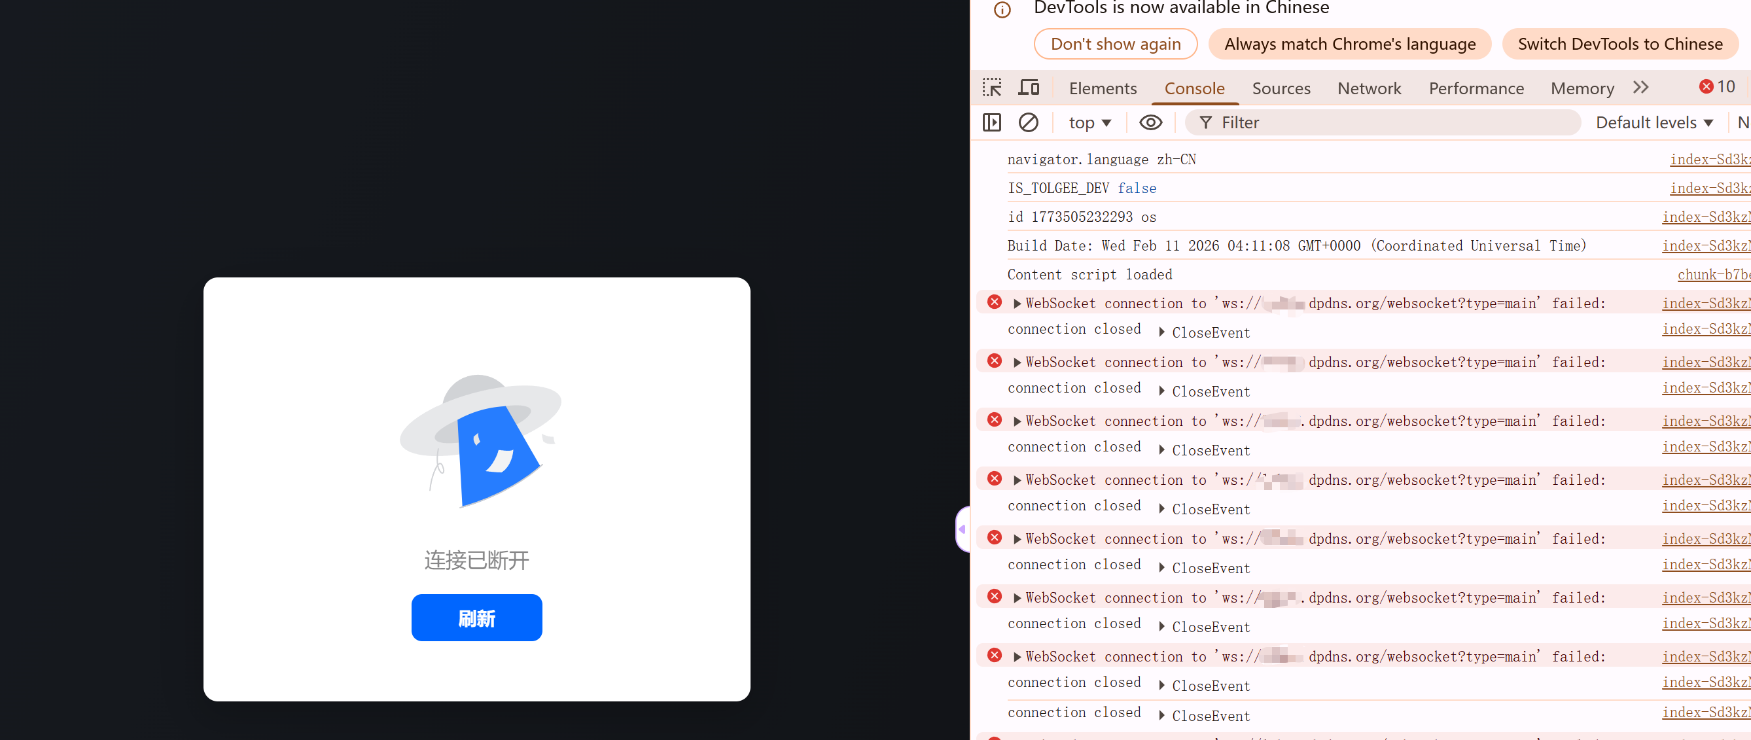
Task: Expand the first CloseEvent object
Action: coord(1161,332)
